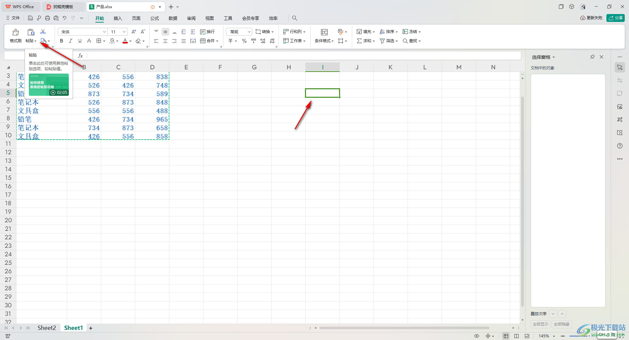
Task: Click the red font color swatch
Action: point(125,41)
